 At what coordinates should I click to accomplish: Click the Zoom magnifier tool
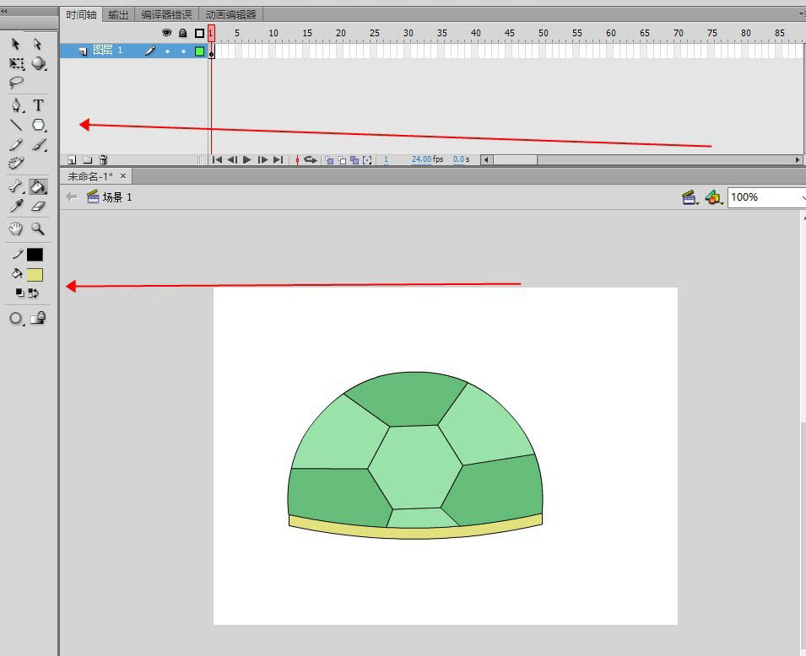point(38,229)
